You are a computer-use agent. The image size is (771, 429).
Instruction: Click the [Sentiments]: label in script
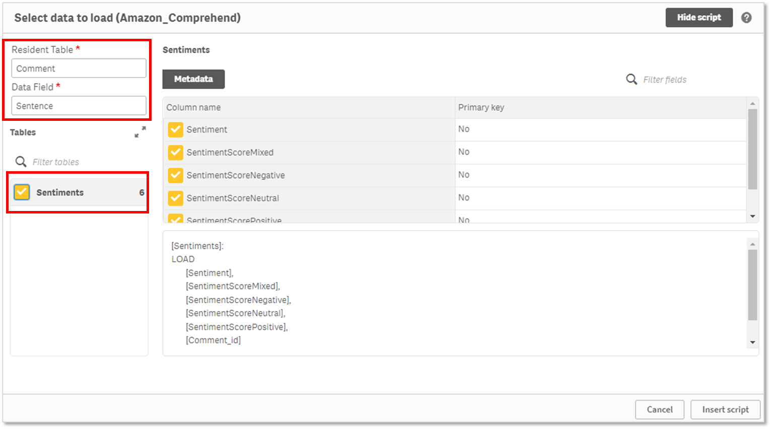197,246
